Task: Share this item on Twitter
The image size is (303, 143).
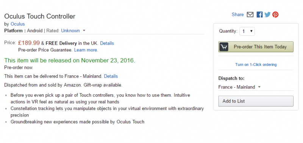Action: pos(267,15)
